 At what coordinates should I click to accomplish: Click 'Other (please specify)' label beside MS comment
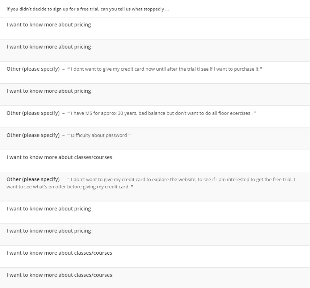coord(33,113)
